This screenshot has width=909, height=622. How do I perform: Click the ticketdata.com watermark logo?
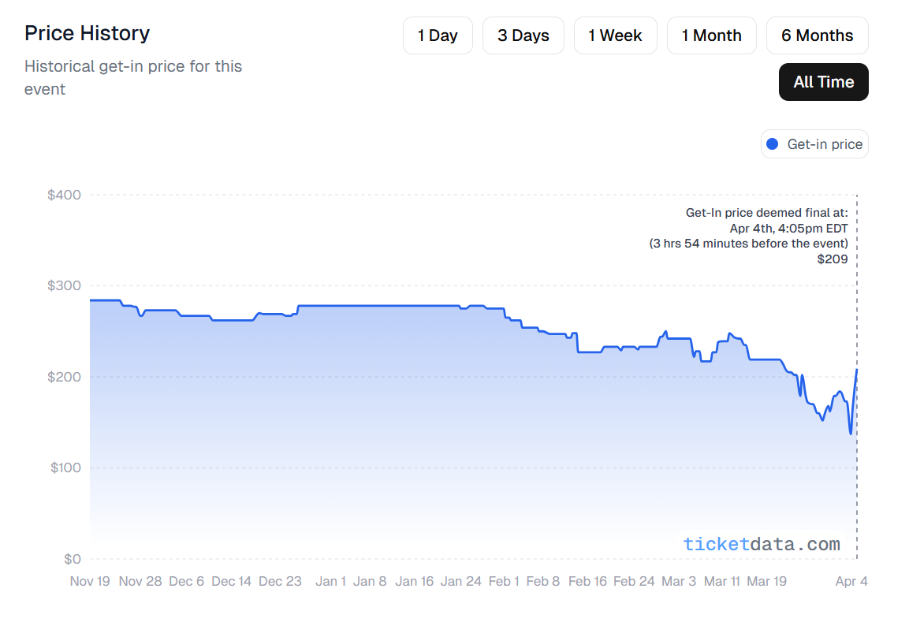click(762, 543)
